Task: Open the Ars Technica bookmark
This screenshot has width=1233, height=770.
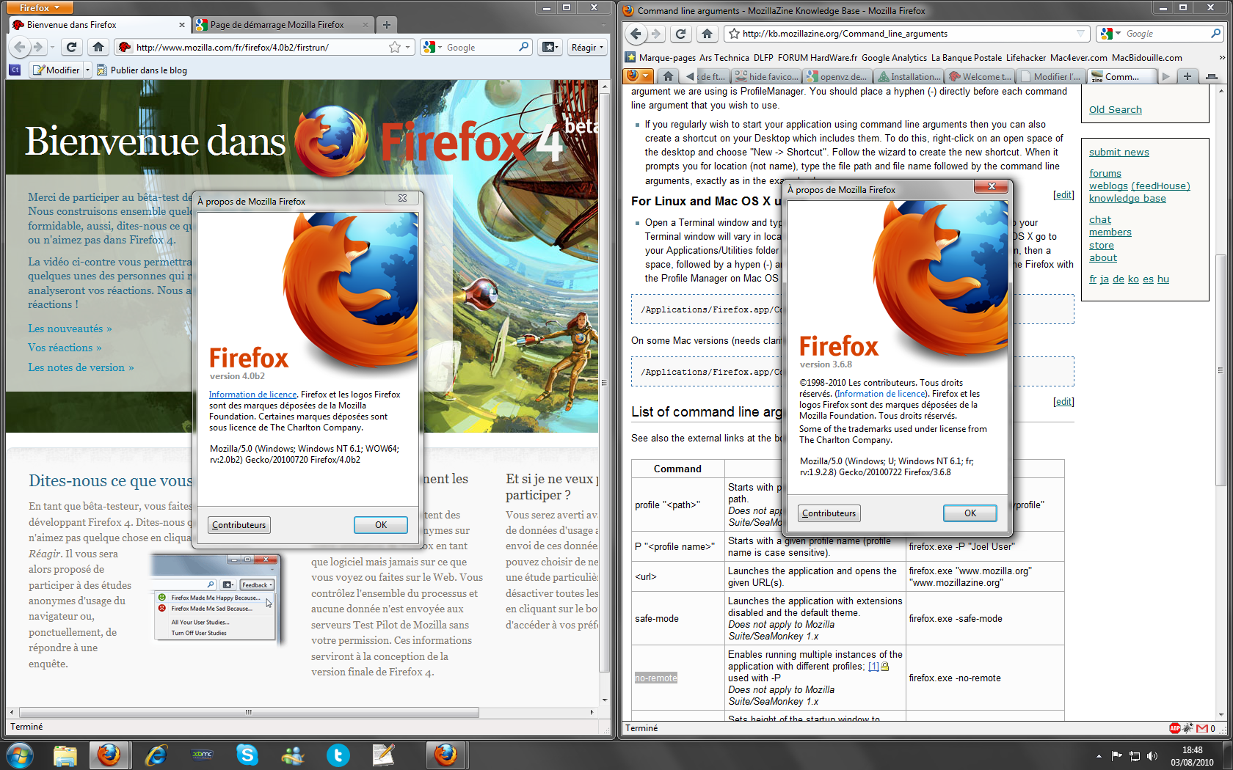Action: (x=724, y=58)
